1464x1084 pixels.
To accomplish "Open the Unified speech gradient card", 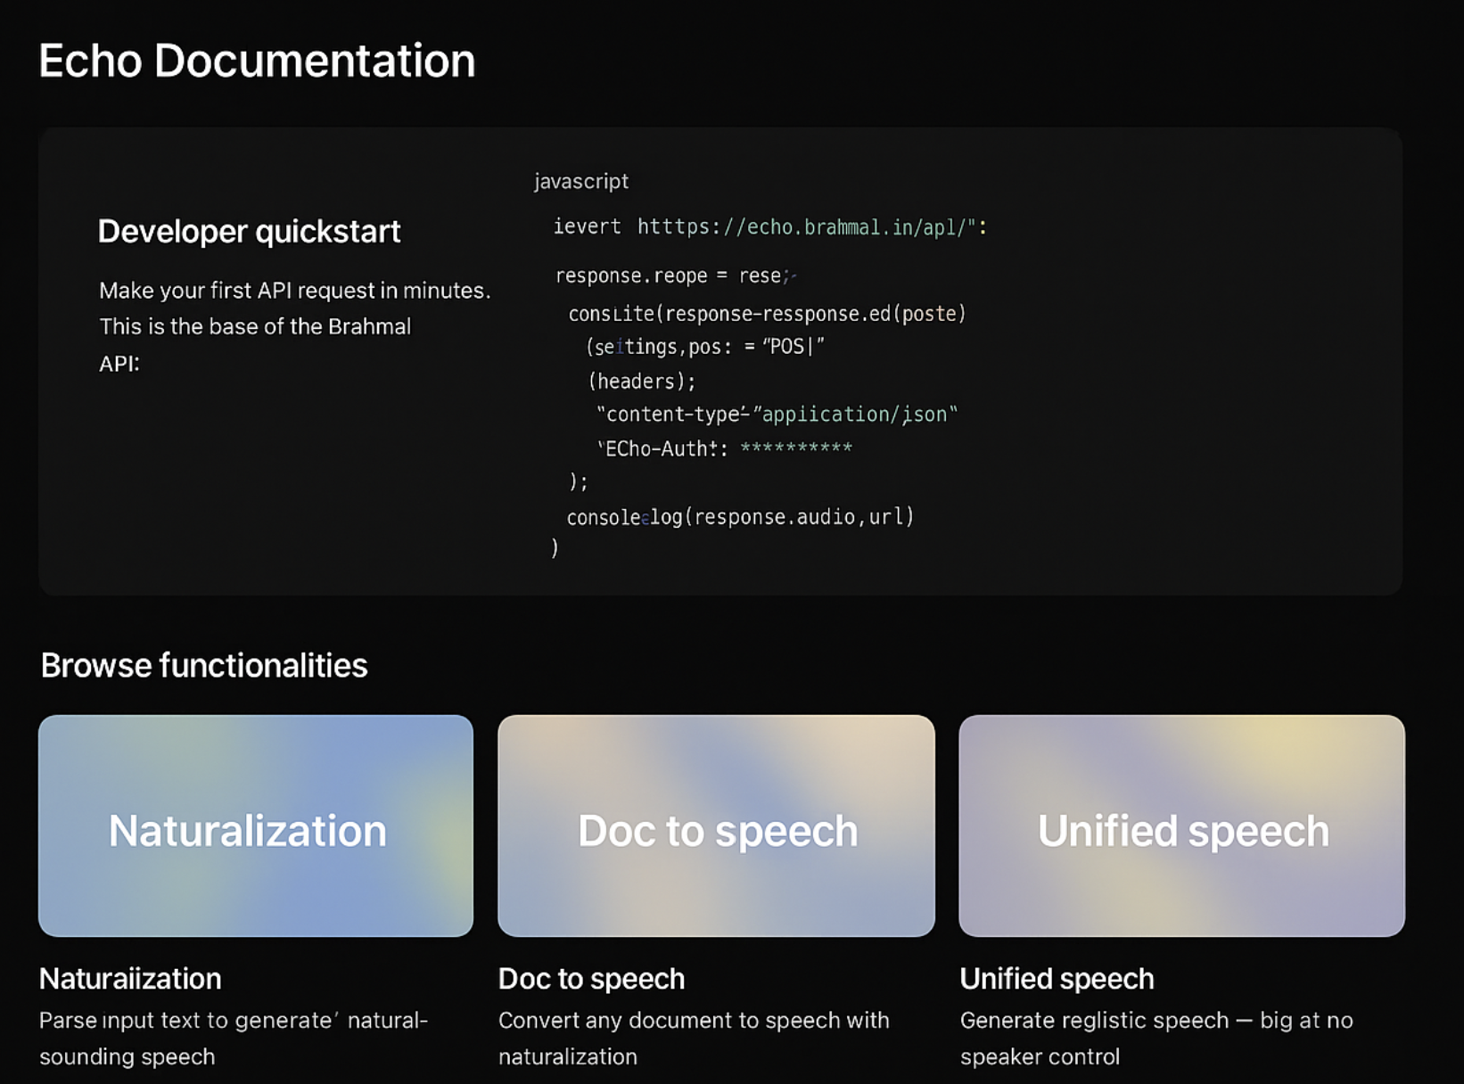I will pyautogui.click(x=1181, y=825).
